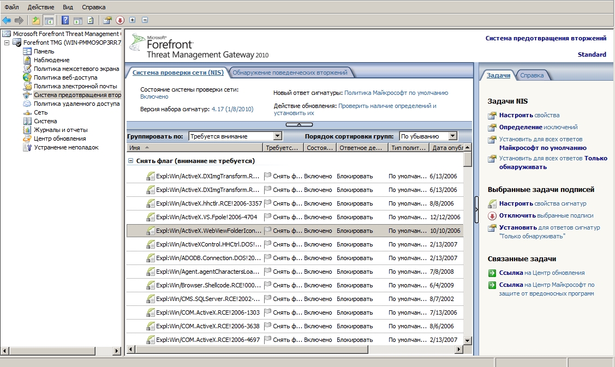Viewport: 615px width, 367px height.
Task: Select the Expl:Win/Browser.Shellcode.RCE!000 row
Action: tap(295, 285)
